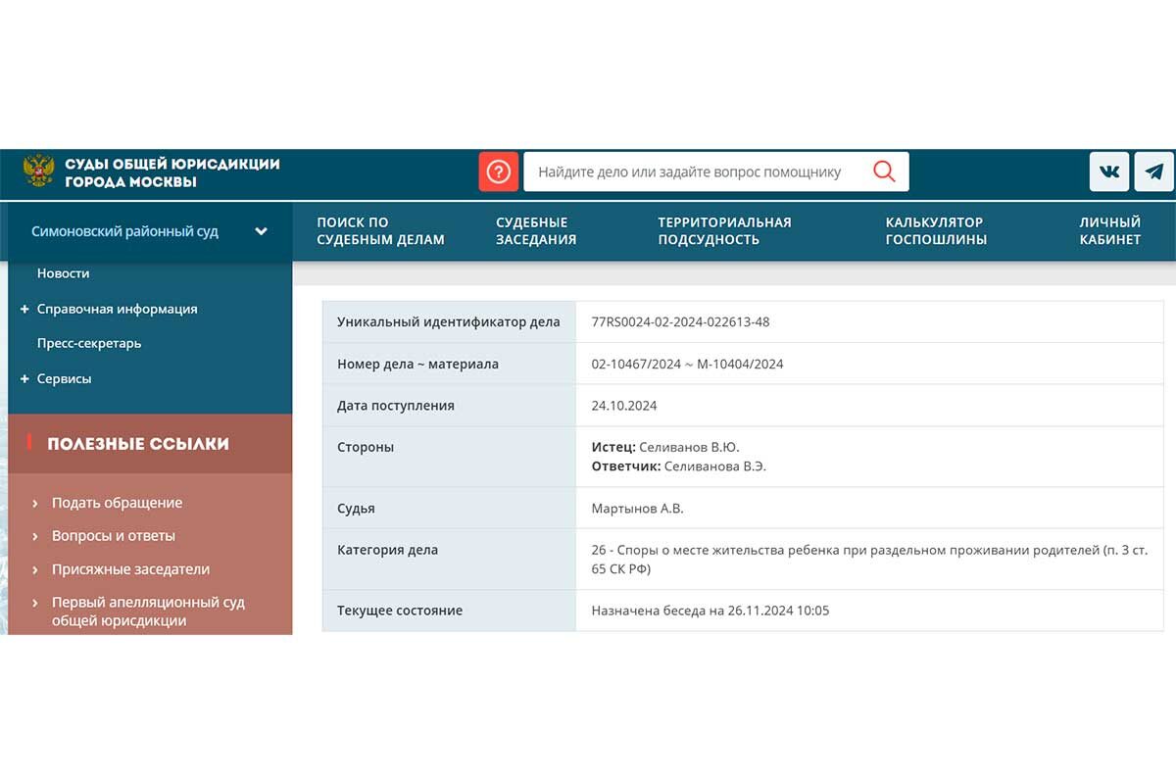
Task: Click the Суды общей юрисдикции города Москвы title
Action: click(x=172, y=172)
